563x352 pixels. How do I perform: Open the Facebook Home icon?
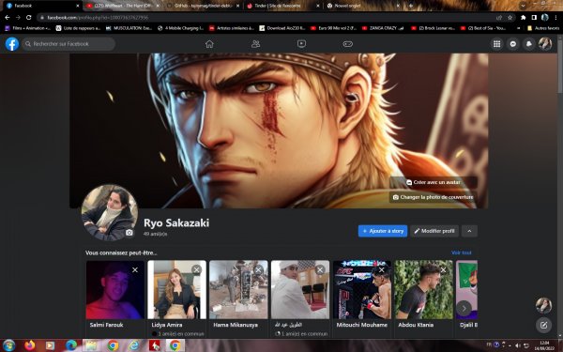[x=209, y=44]
